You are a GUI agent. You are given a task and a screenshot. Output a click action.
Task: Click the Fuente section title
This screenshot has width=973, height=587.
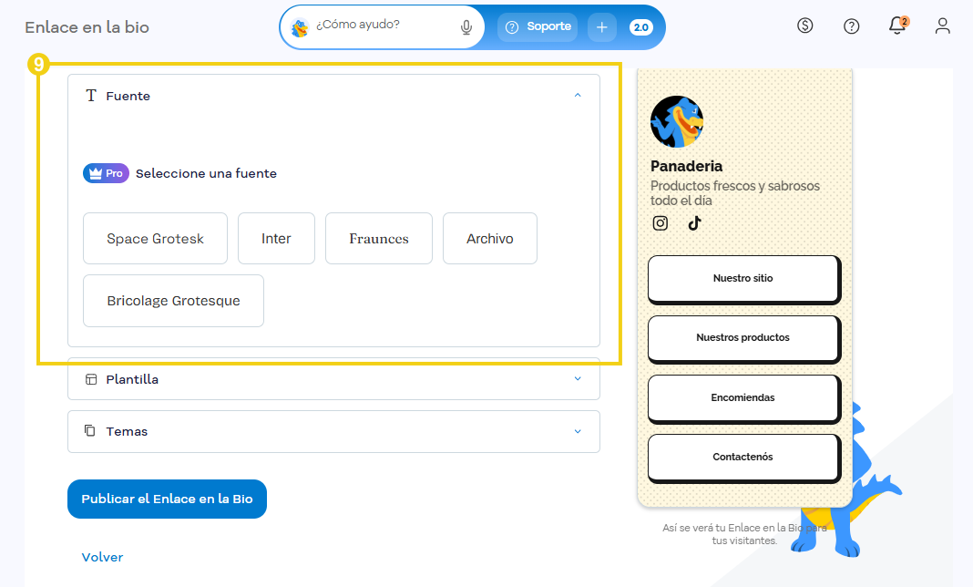128,96
